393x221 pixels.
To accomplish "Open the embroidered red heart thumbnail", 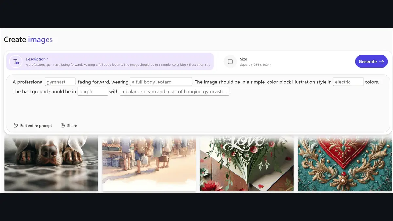I will point(345,164).
